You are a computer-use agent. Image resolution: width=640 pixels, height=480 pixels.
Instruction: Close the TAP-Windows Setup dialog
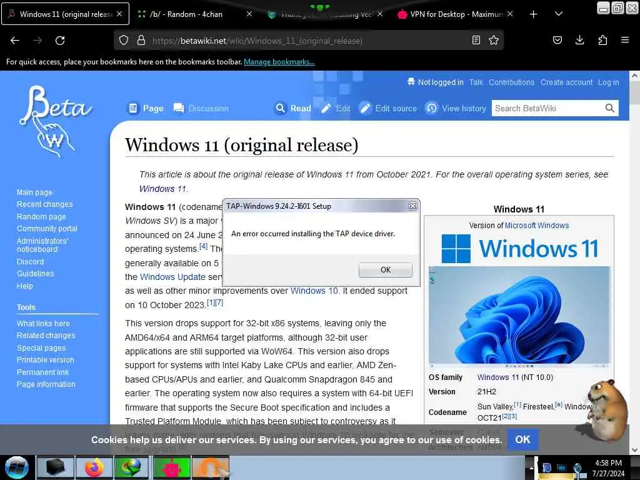click(412, 206)
